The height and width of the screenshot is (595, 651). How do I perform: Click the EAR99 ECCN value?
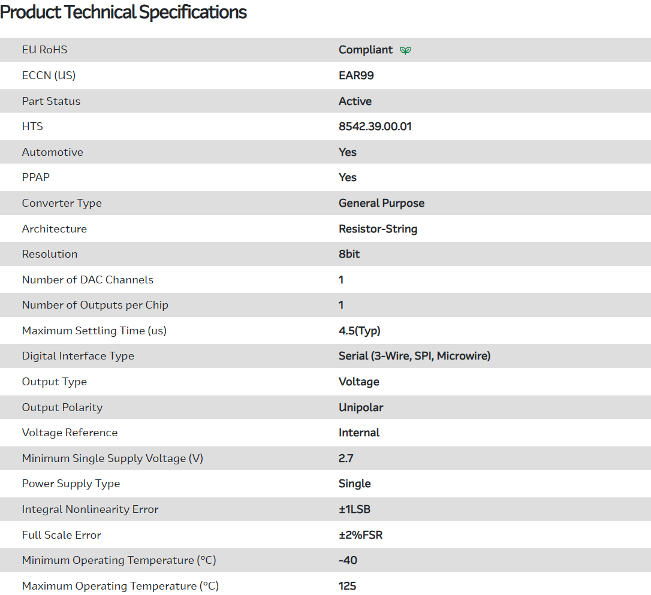[x=356, y=75]
